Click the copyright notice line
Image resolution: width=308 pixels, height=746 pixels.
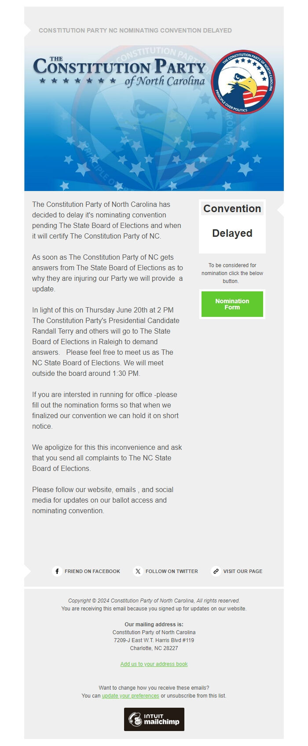pyautogui.click(x=154, y=600)
